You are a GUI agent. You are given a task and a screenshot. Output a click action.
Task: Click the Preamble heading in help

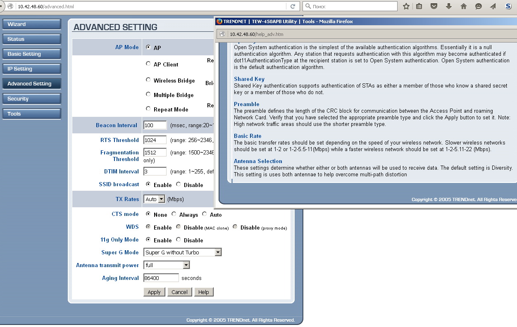pos(247,104)
